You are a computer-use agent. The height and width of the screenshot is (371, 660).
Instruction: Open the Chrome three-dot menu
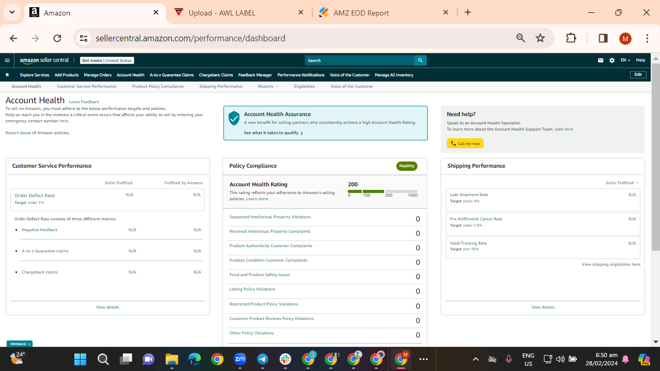point(647,38)
